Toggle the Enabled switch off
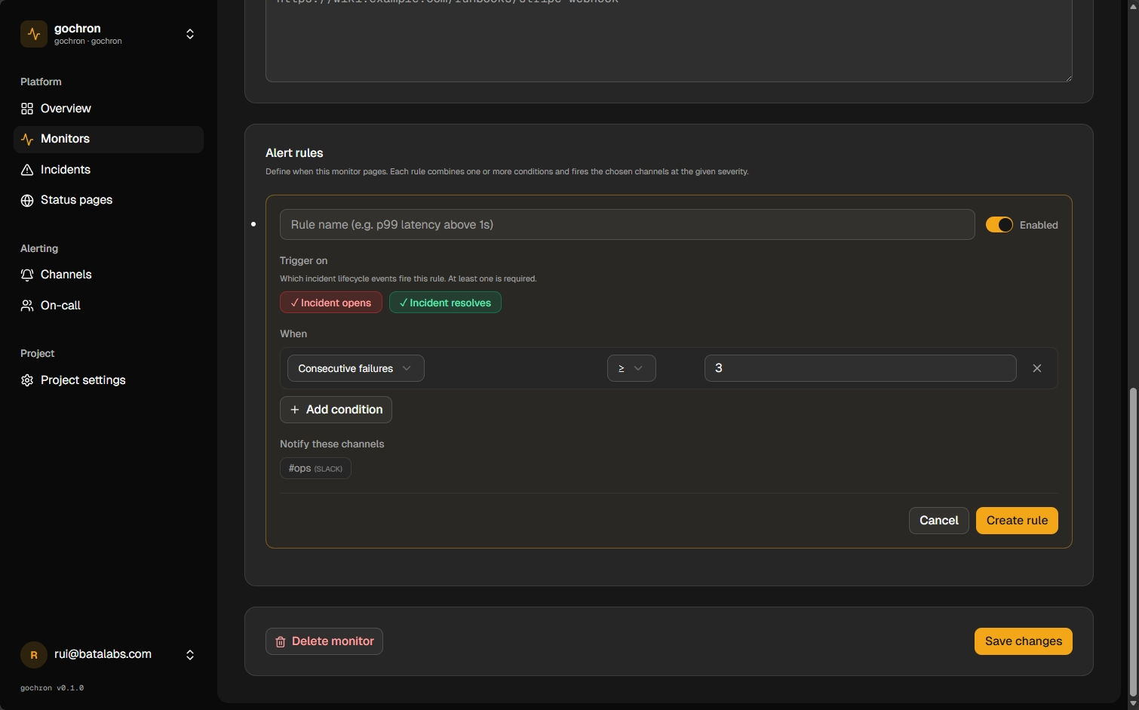Screen dimensions: 1139x710 click(999, 225)
